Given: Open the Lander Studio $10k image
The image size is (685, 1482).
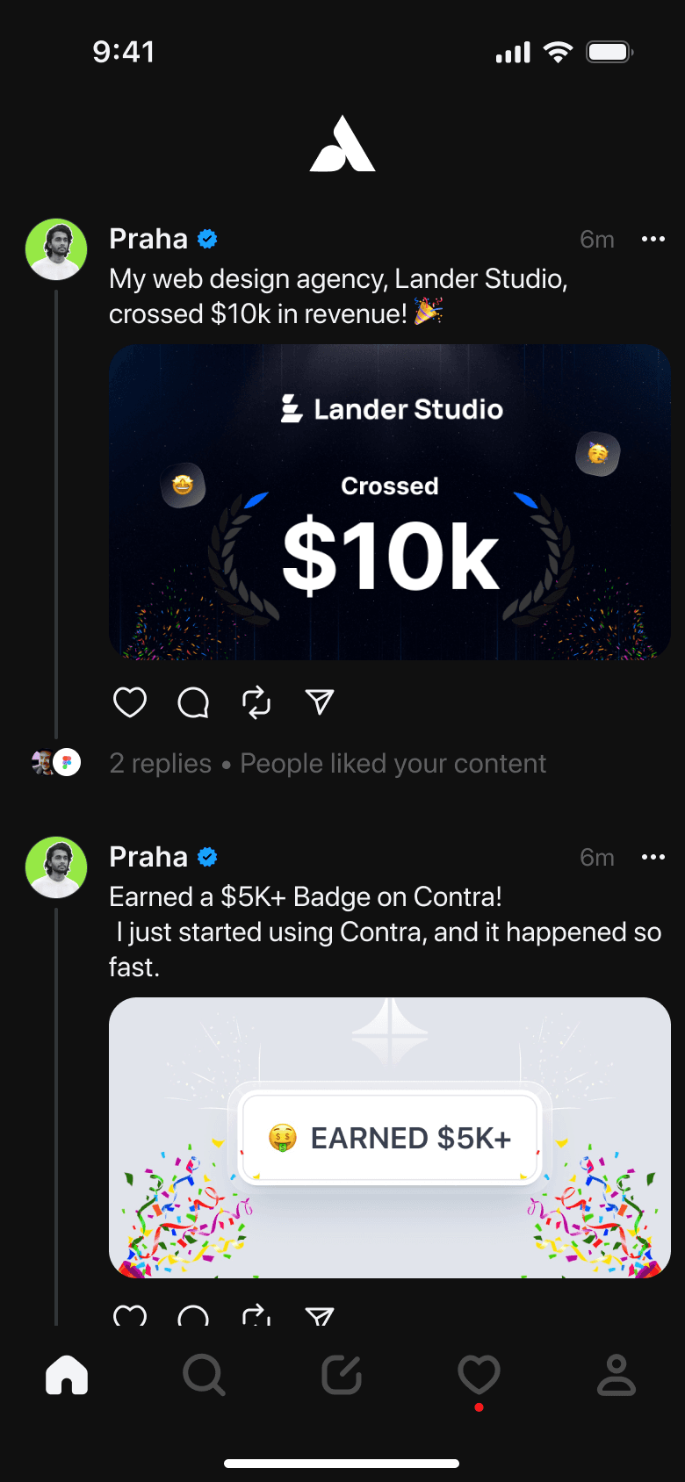Looking at the screenshot, I should tap(390, 502).
